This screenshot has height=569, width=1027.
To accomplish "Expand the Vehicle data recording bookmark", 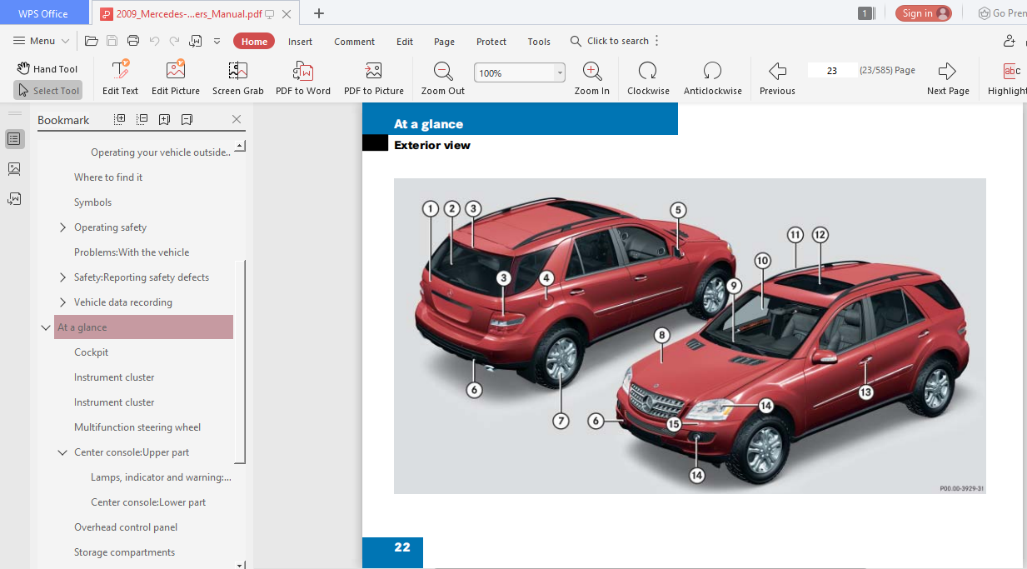I will 63,302.
